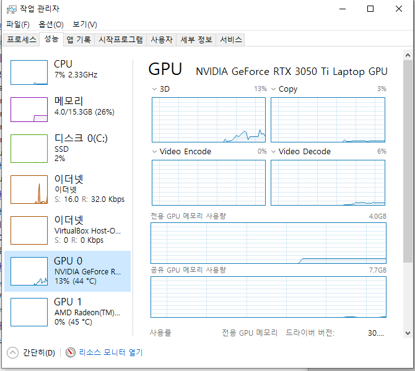Open the 옵션(O) menu
Screen dimensions: 415x371
[51, 25]
